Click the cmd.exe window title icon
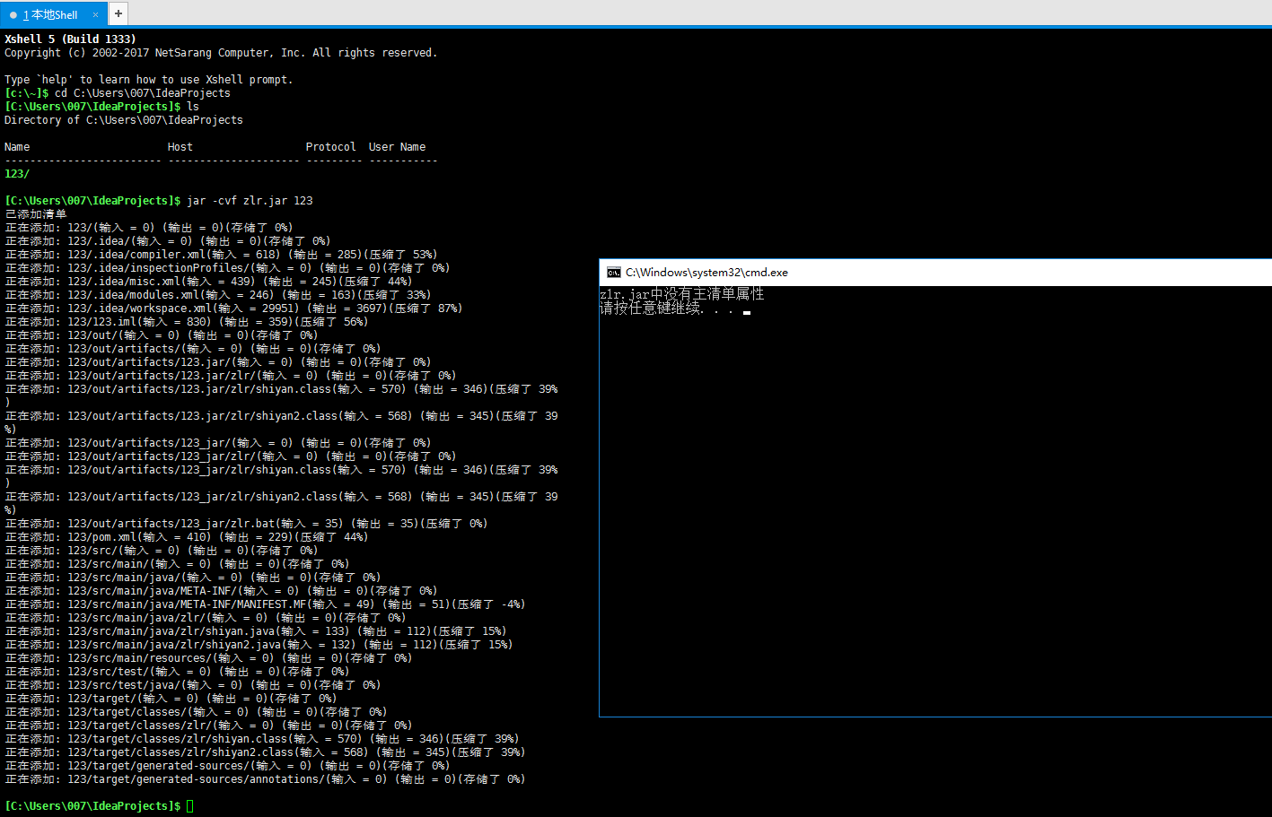1272x817 pixels. (x=614, y=273)
